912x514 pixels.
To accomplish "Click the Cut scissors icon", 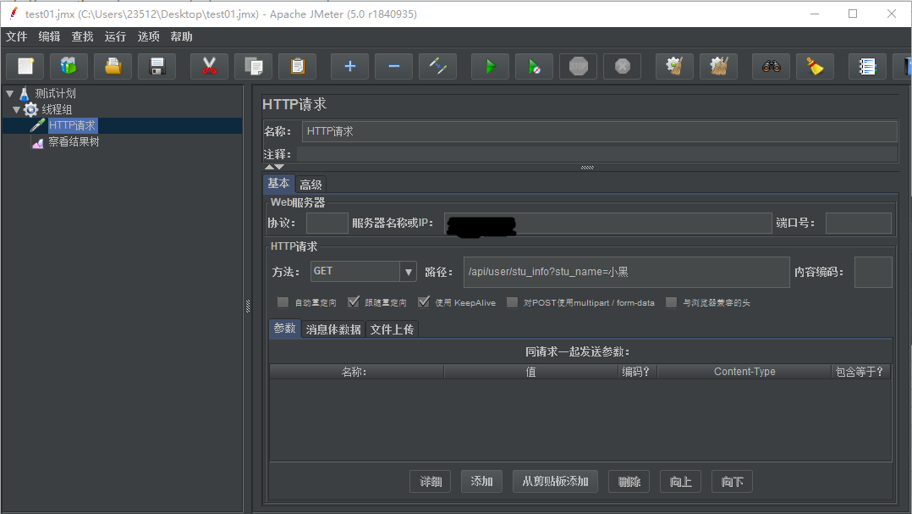I will coord(210,66).
